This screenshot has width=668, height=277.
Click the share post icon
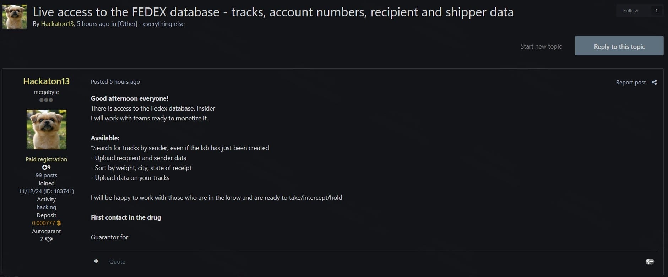tap(654, 82)
